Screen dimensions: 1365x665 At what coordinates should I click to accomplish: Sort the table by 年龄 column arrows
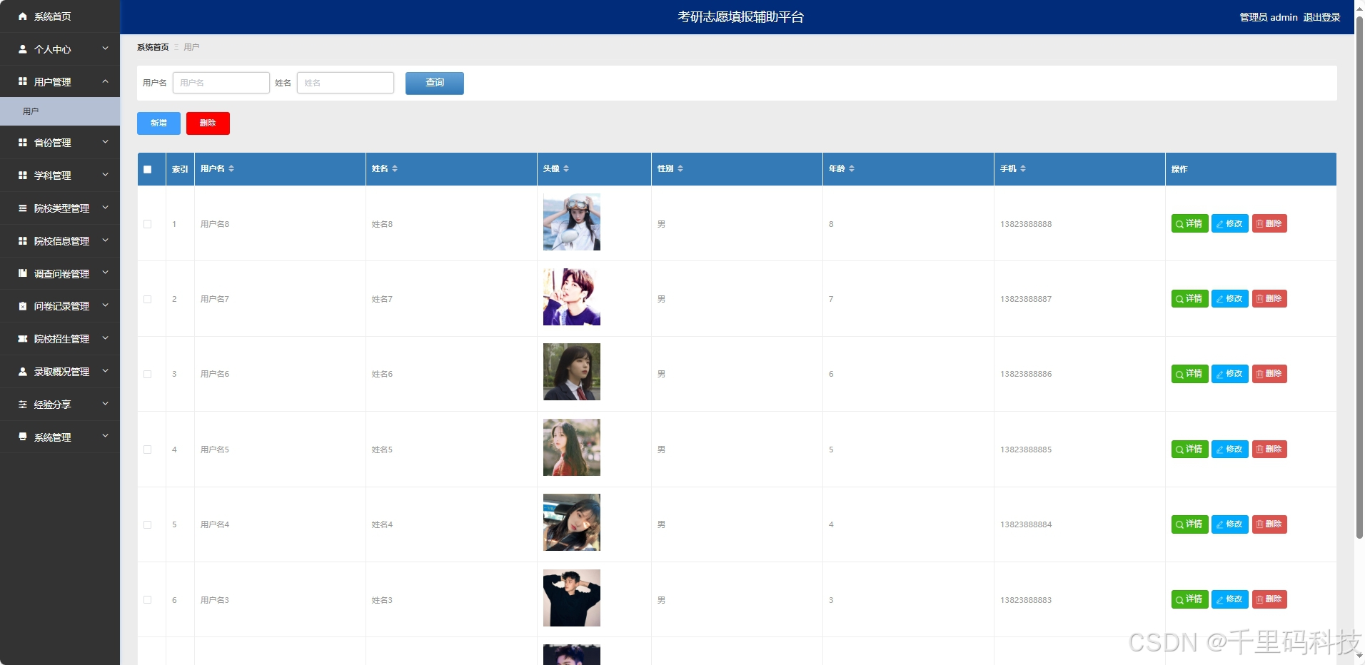852,169
